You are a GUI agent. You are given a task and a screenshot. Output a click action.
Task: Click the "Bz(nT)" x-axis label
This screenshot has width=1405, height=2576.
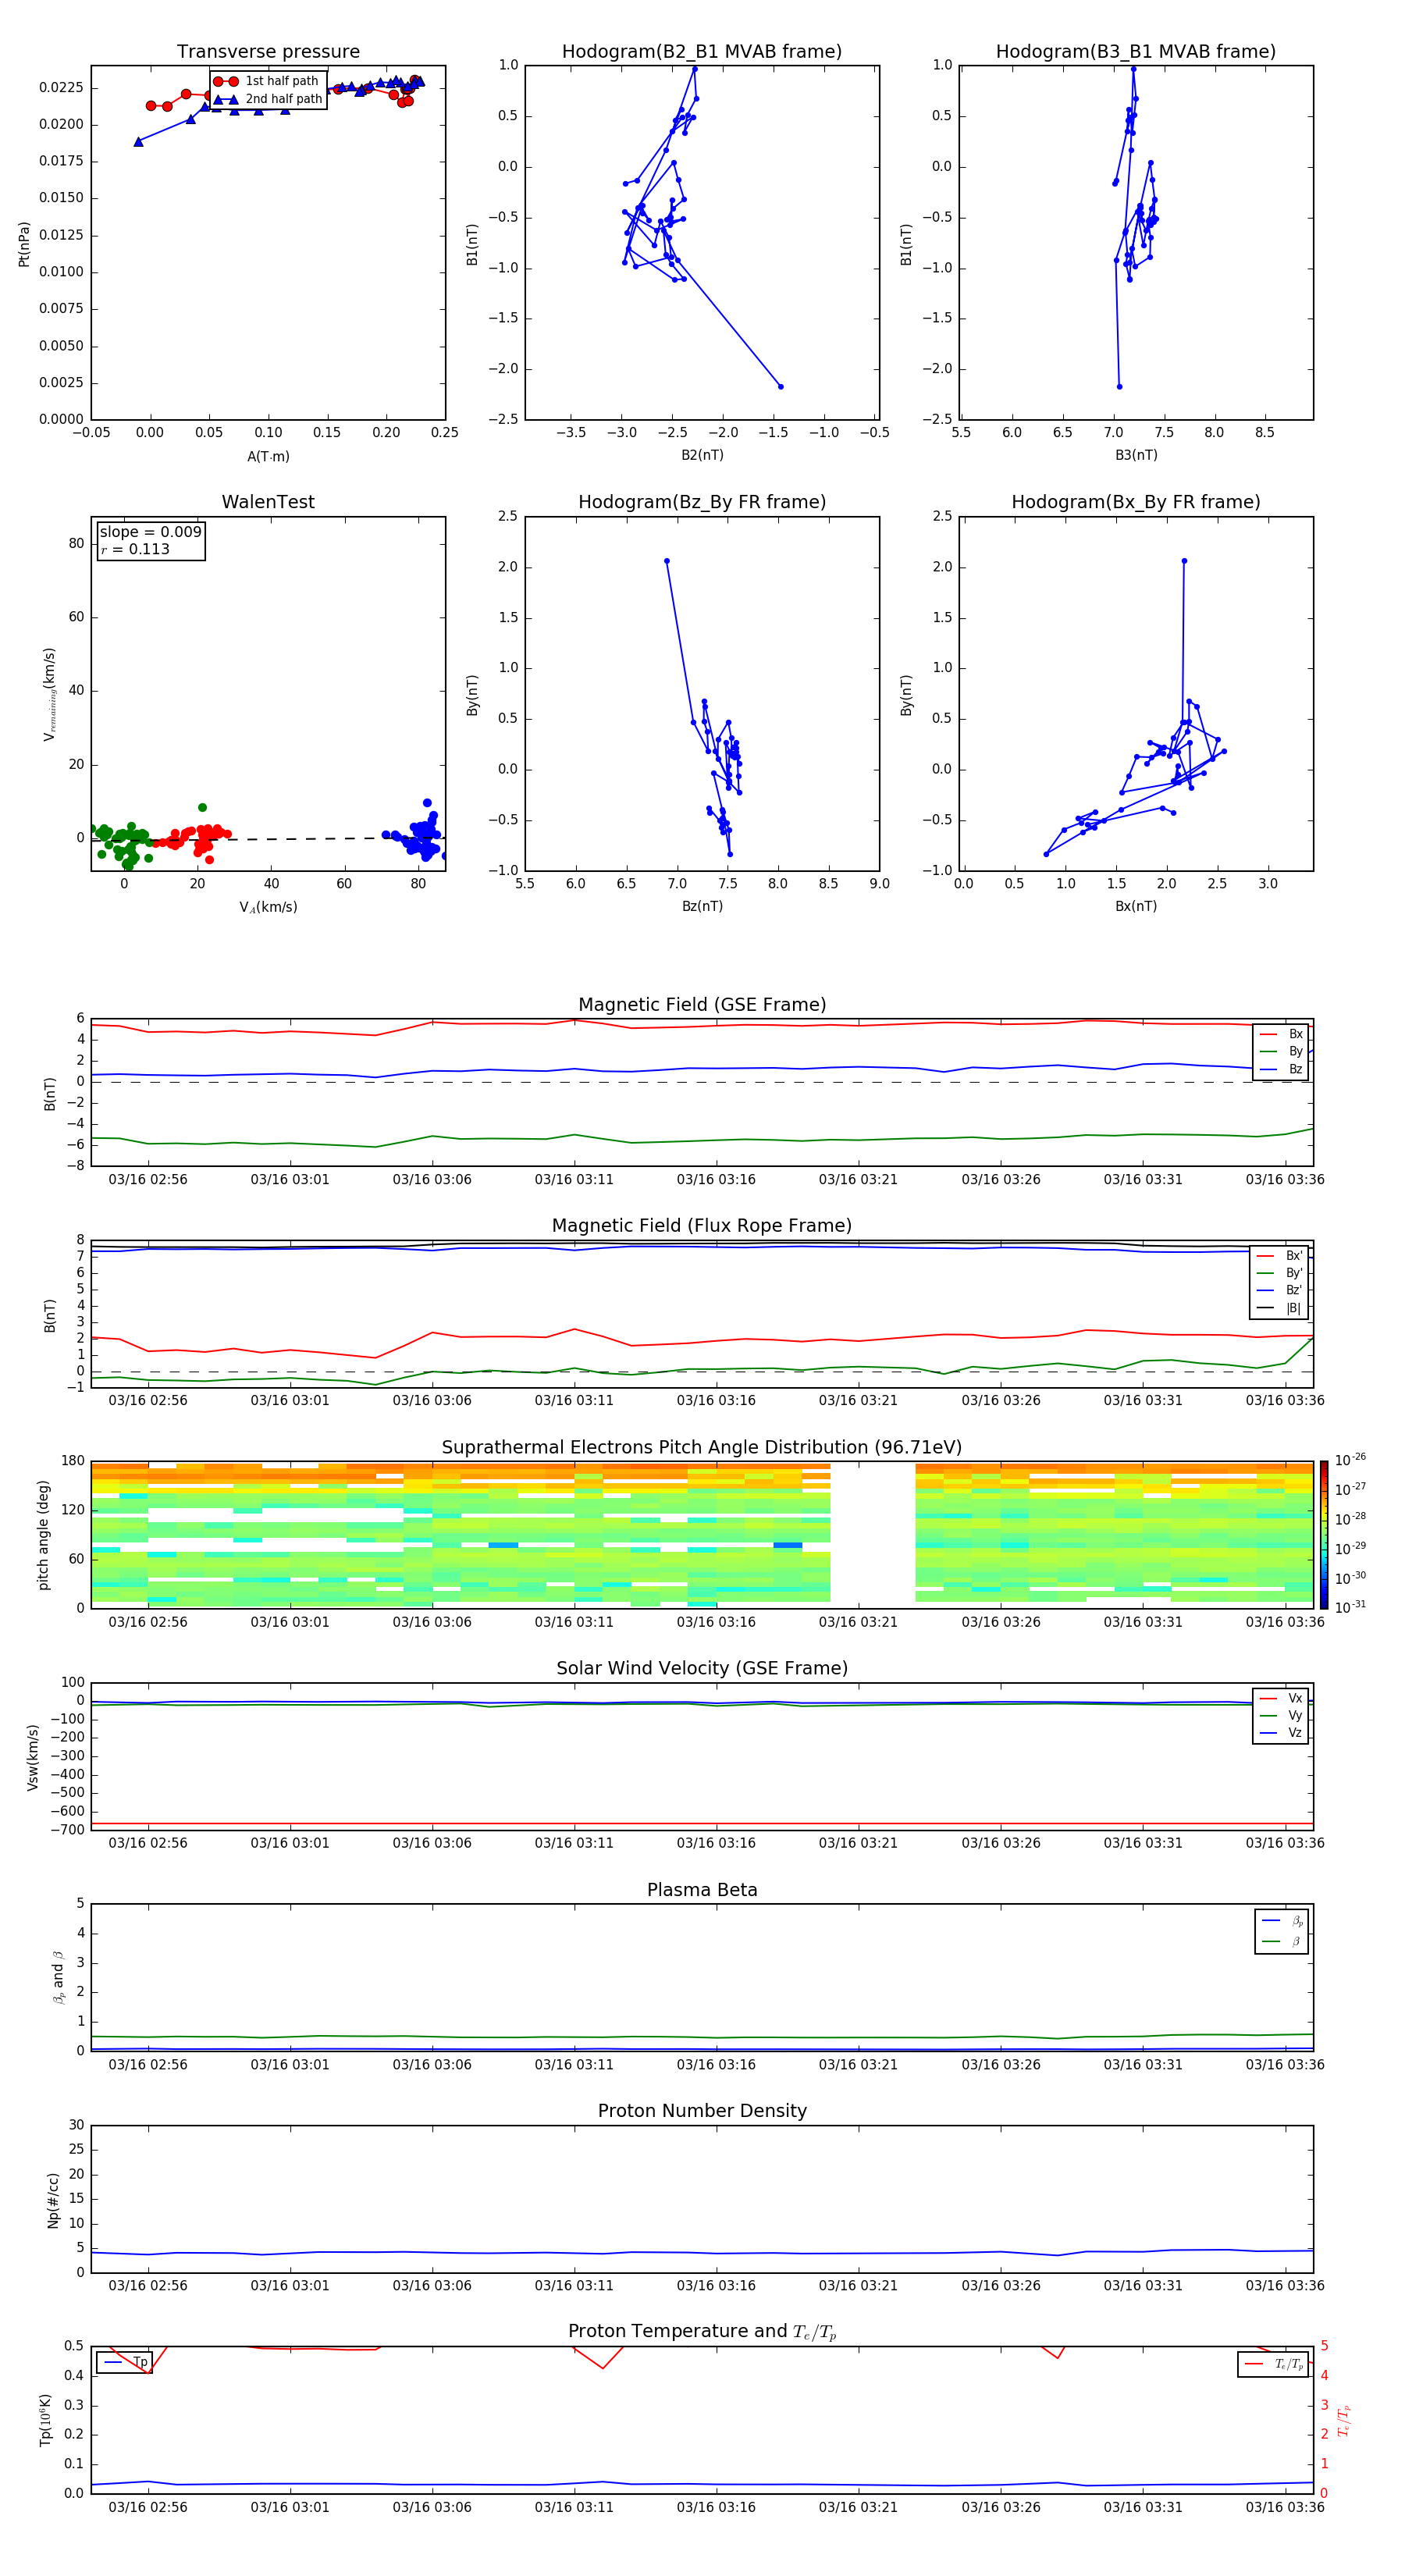tap(702, 906)
